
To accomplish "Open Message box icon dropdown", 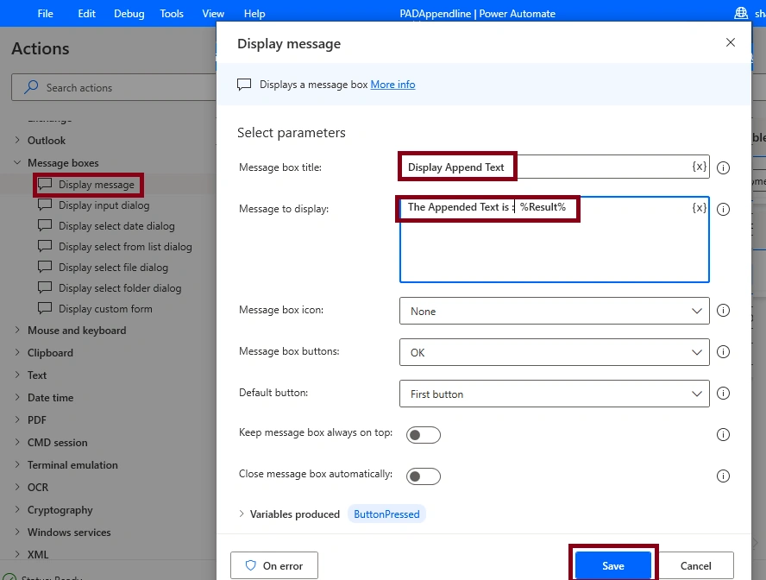I will click(x=554, y=311).
